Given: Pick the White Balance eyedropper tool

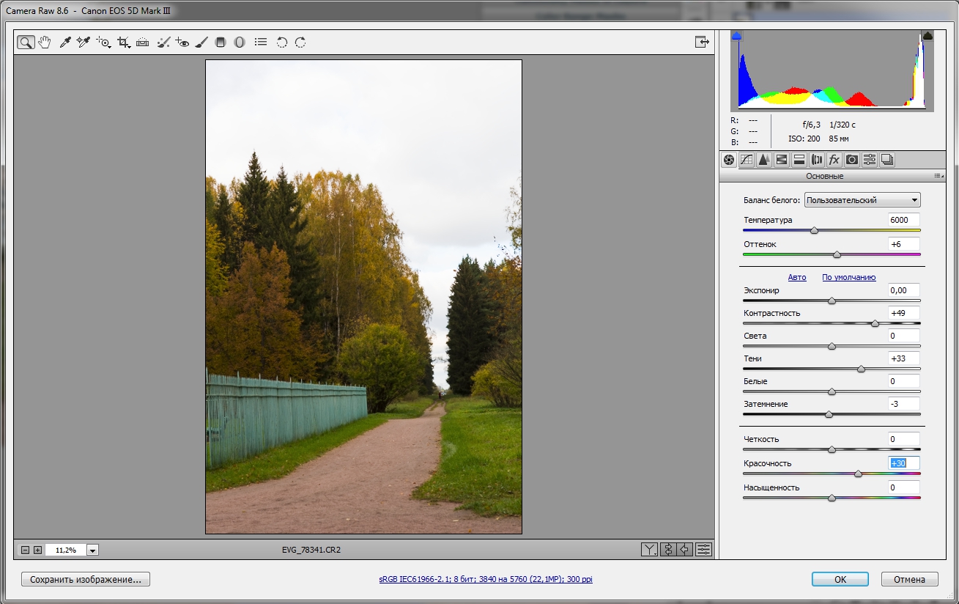Looking at the screenshot, I should 65,43.
